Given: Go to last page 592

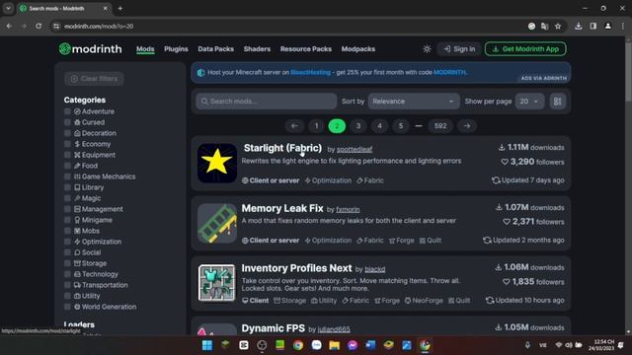Looking at the screenshot, I should [440, 126].
